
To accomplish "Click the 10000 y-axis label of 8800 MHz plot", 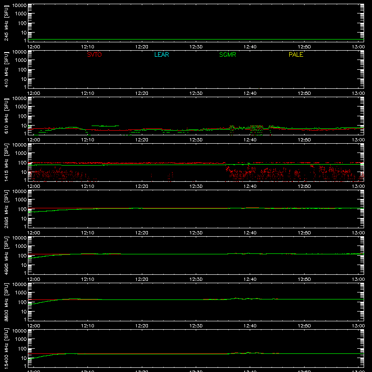I will coord(20,285).
